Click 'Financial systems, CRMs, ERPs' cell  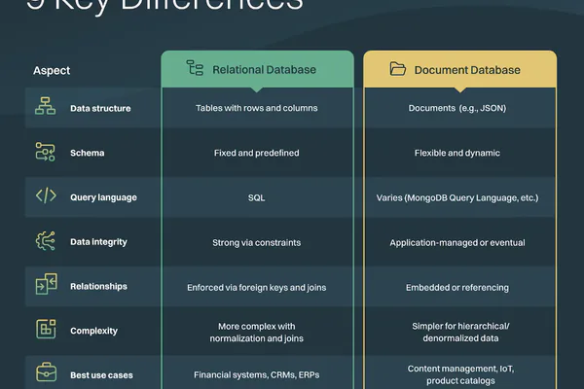(x=257, y=374)
